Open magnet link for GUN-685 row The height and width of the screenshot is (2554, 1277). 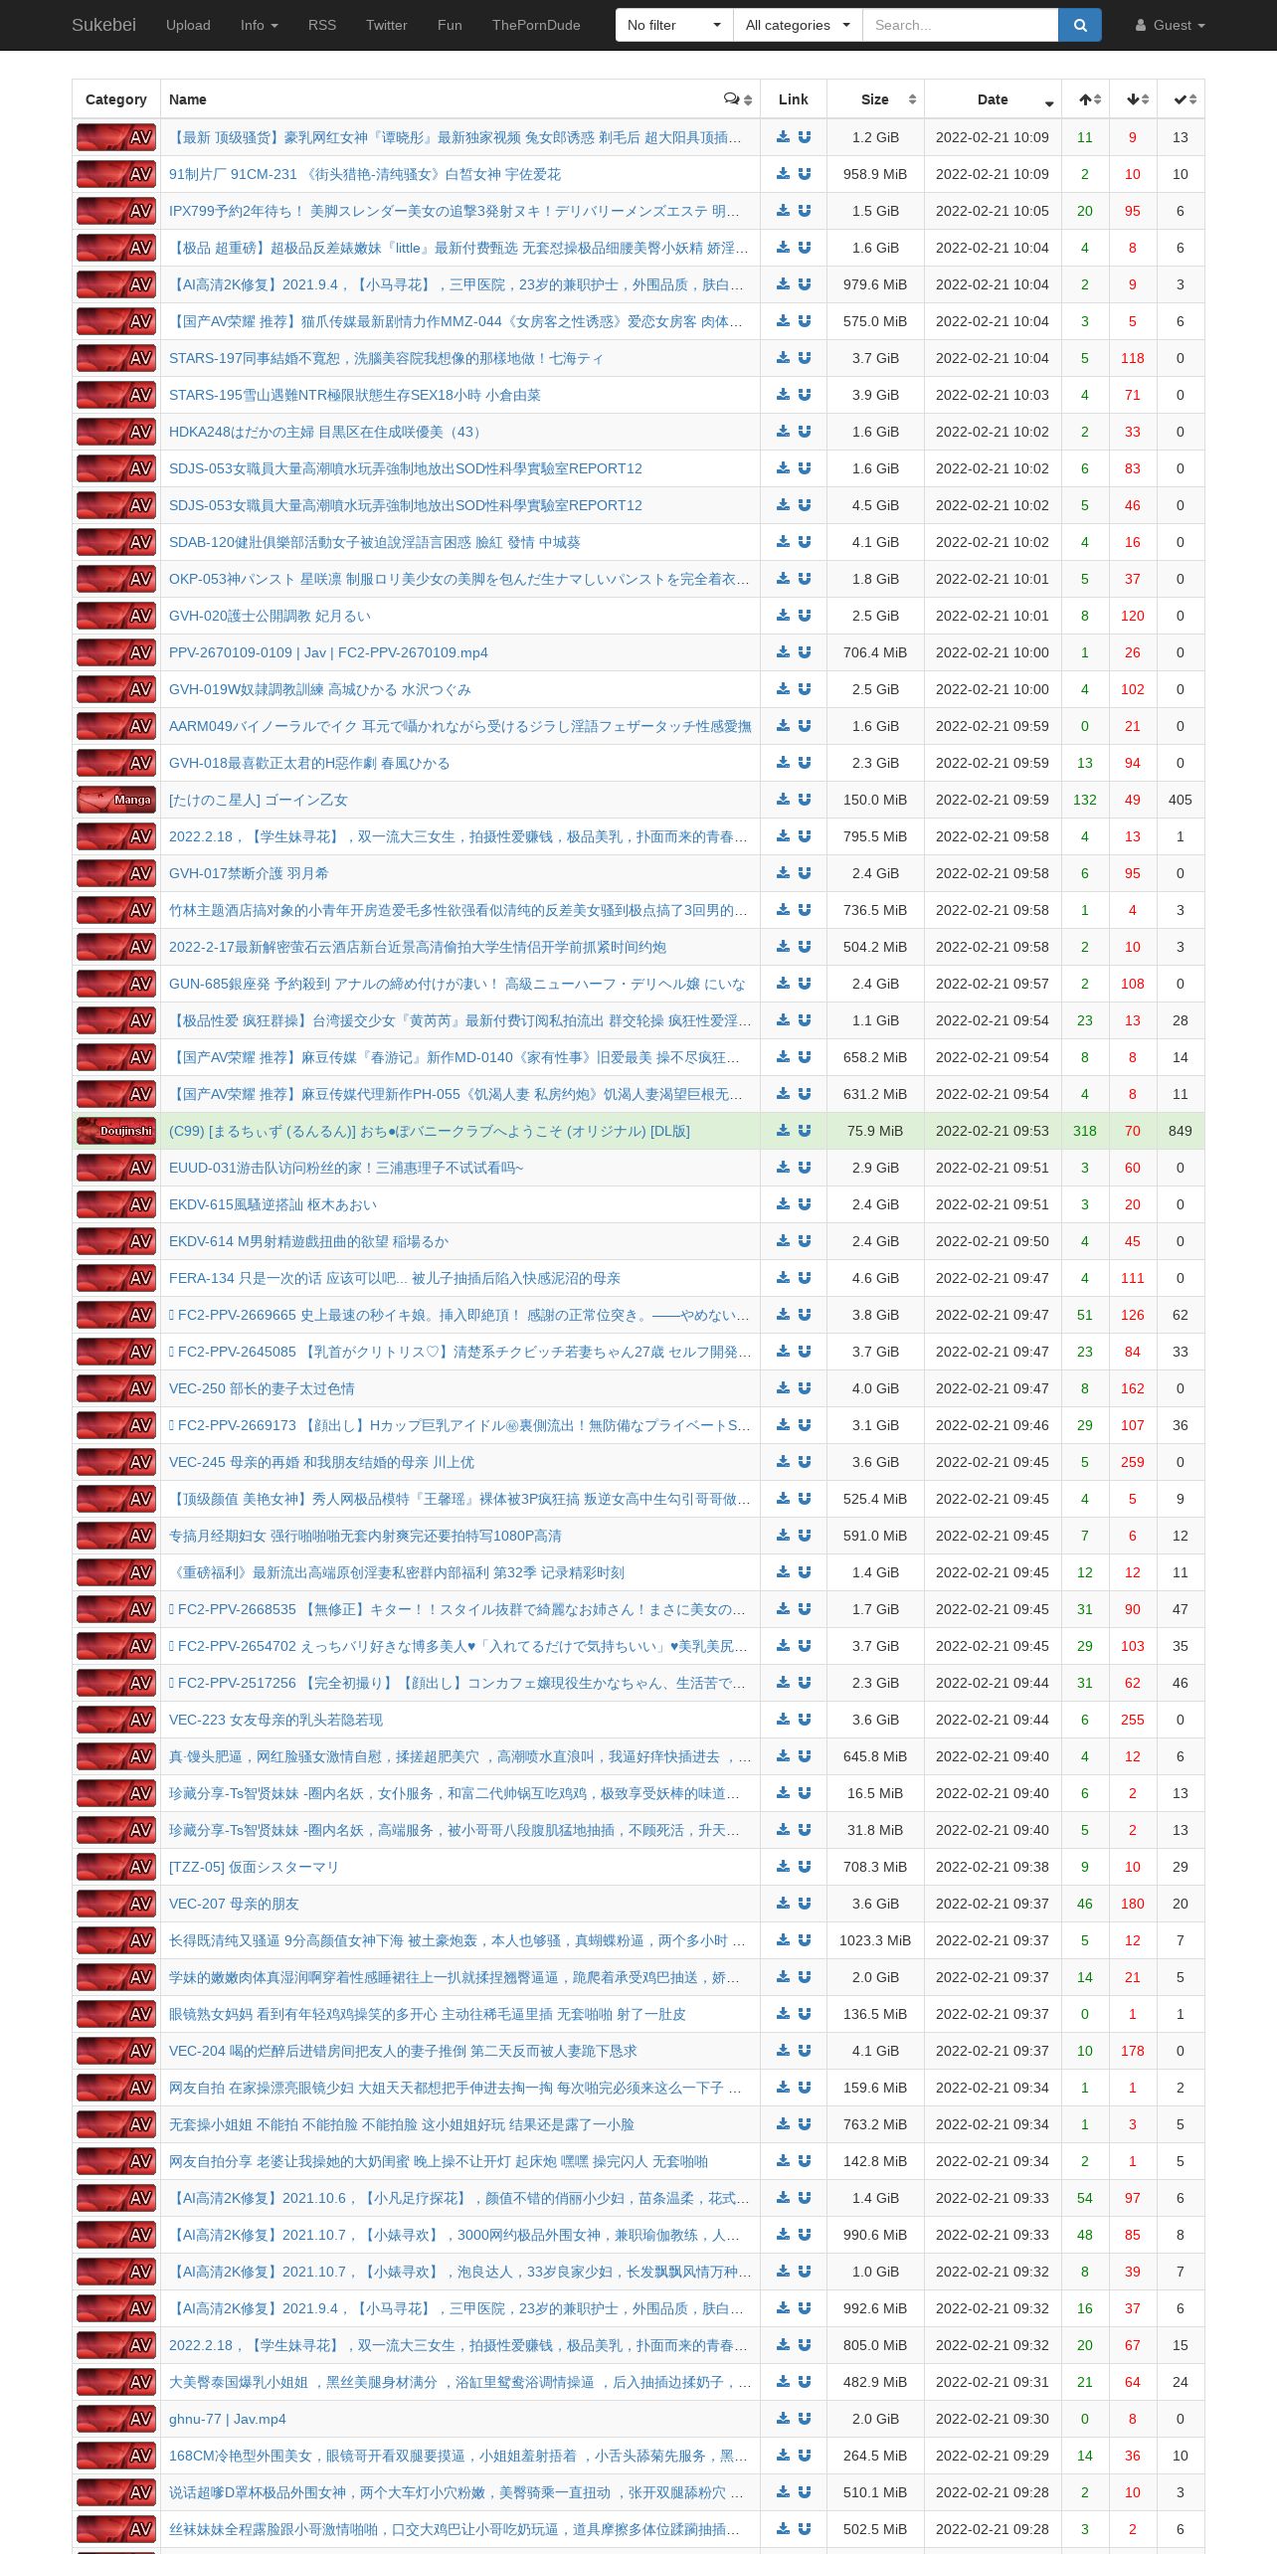tap(805, 984)
